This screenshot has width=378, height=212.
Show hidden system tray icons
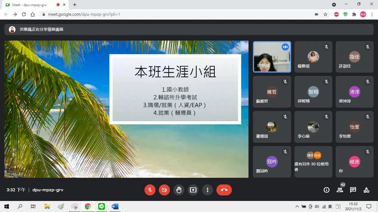coord(297,206)
